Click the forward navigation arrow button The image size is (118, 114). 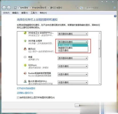coord(9,8)
